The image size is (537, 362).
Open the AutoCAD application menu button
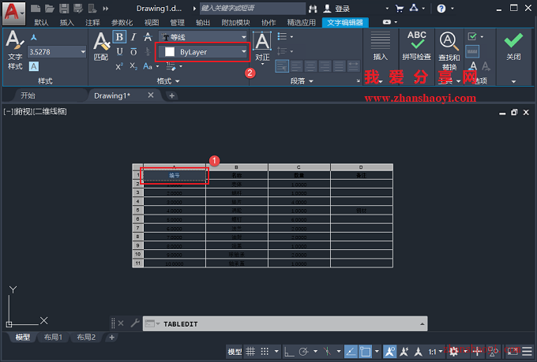13,13
